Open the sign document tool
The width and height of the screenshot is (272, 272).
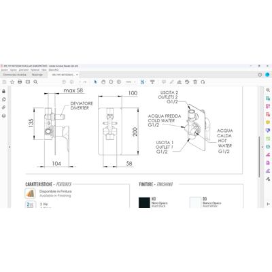(180, 82)
